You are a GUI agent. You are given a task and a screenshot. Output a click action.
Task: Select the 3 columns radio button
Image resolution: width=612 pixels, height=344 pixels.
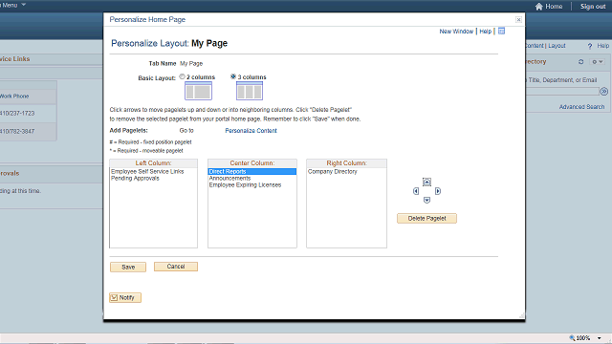tap(233, 76)
